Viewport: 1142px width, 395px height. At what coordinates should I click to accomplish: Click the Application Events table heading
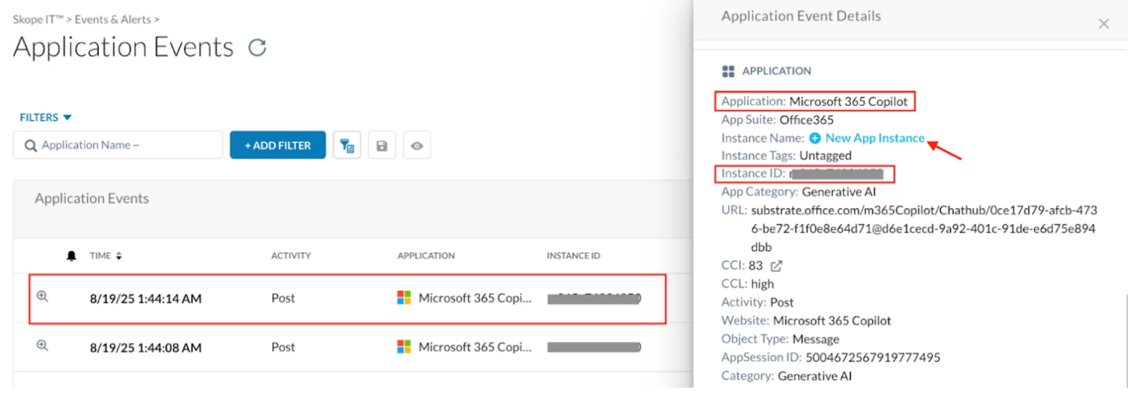click(x=92, y=198)
